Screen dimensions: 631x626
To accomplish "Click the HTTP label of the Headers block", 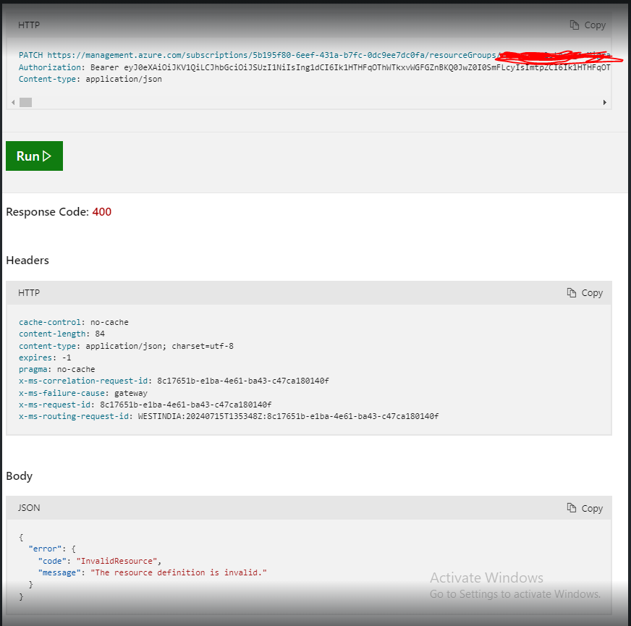I will tap(29, 292).
